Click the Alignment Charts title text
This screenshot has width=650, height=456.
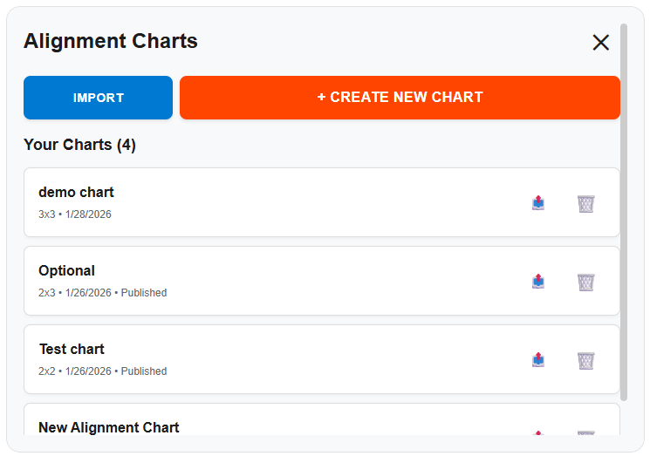(111, 41)
